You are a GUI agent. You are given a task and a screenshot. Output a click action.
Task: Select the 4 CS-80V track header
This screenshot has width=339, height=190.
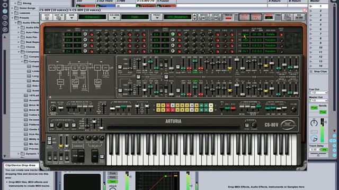(146, 1)
